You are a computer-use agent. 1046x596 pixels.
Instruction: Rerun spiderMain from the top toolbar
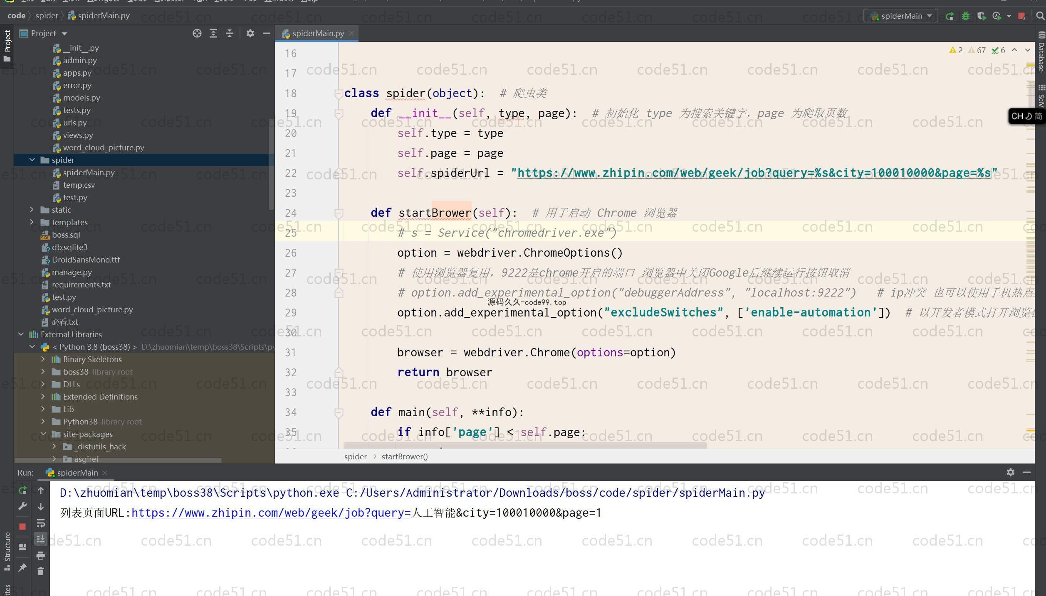tap(950, 16)
